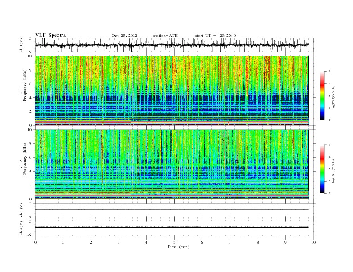Image resolution: width=353 pixels, height=272 pixels.
Task: Click the '7' tick on the time axis
Action: [230, 242]
